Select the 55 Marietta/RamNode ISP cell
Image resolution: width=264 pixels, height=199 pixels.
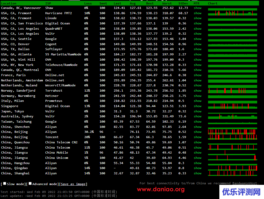point(63,54)
